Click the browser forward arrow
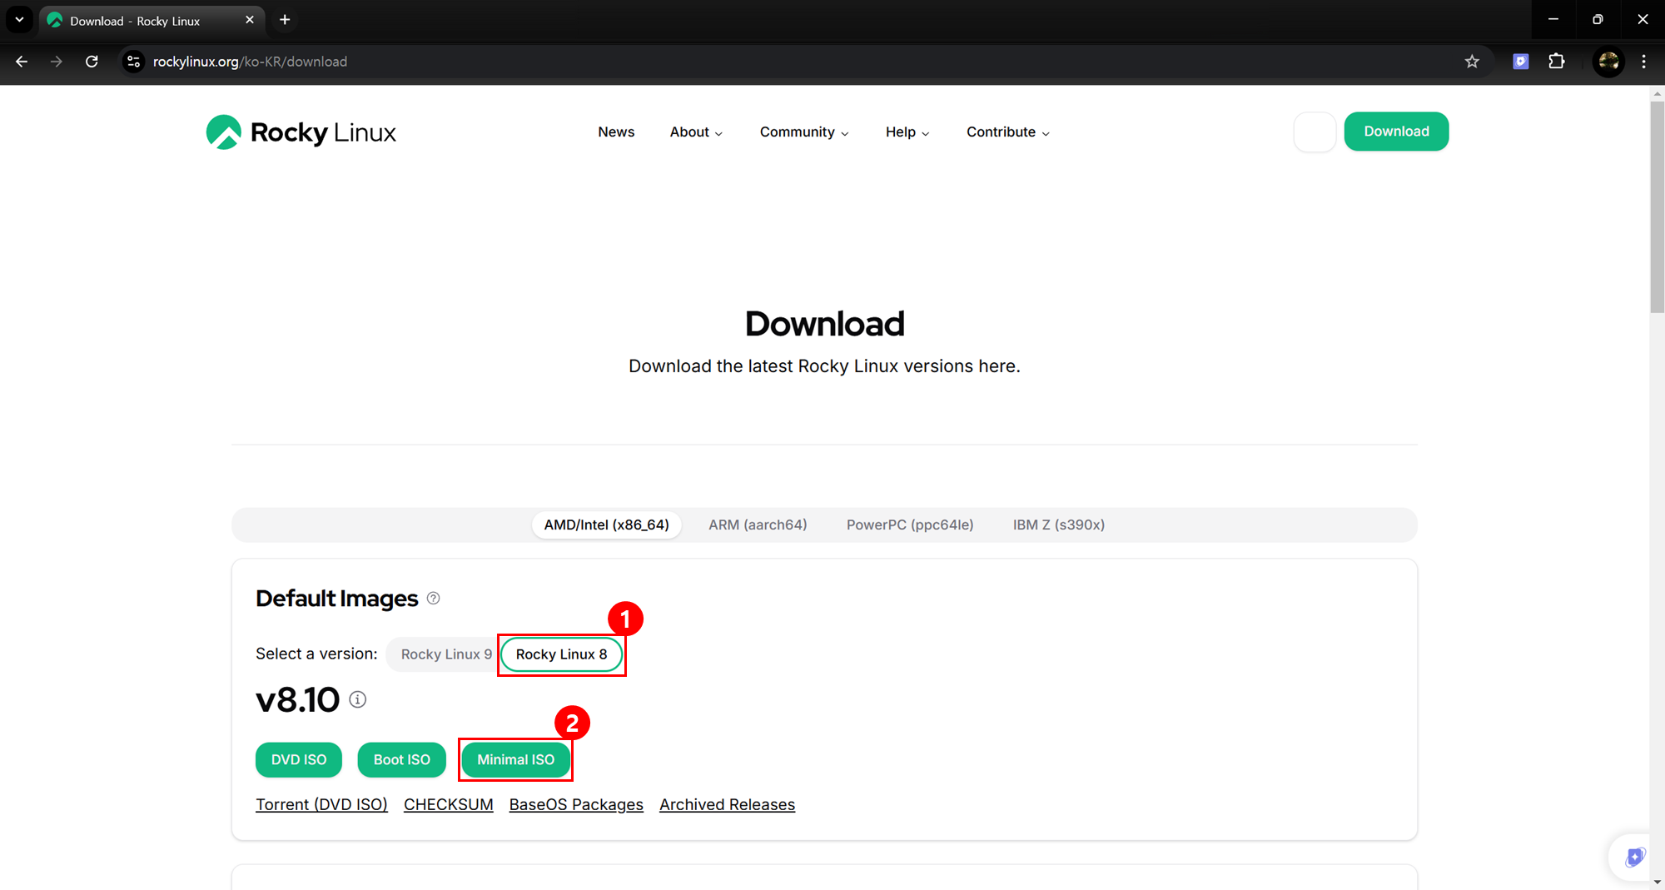 point(57,62)
